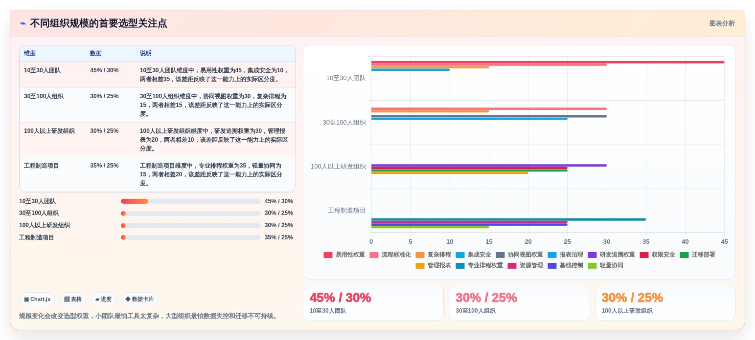Hide the 基线控制 dataset via legend
The height and width of the screenshot is (340, 755).
coord(566,266)
